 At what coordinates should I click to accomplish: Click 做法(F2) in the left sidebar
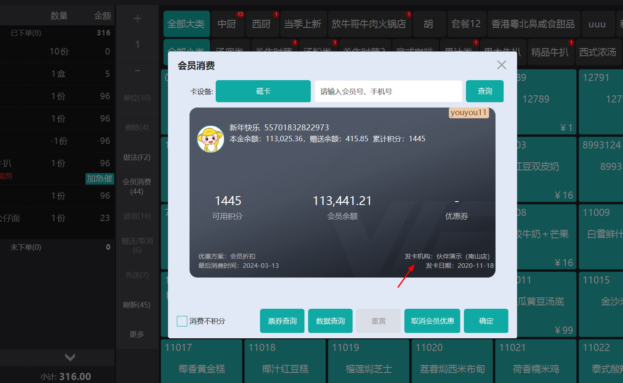[x=137, y=157]
